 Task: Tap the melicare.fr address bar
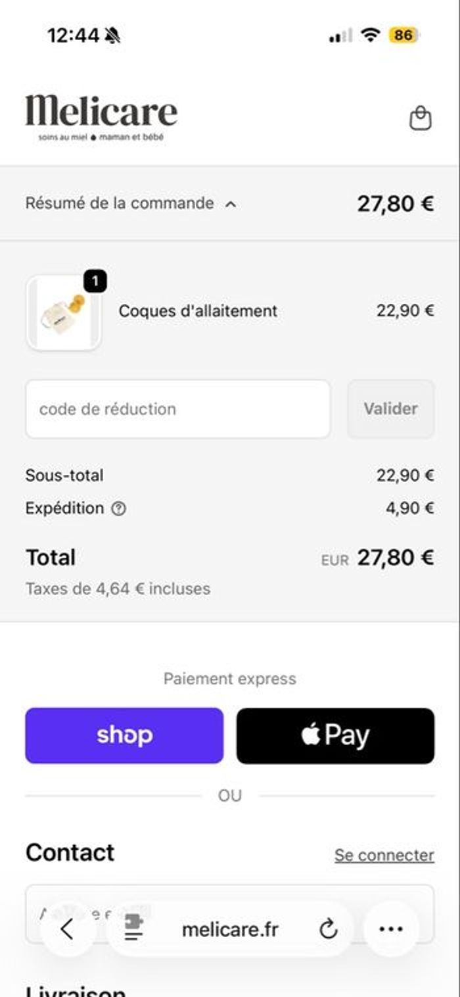pos(230,929)
